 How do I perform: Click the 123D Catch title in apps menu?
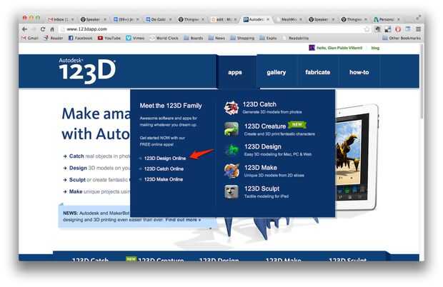(259, 104)
